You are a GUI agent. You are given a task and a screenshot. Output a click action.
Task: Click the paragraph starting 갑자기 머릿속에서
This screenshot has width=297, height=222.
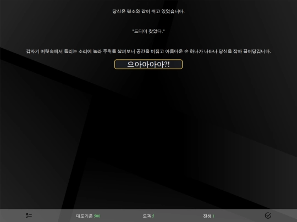148,52
